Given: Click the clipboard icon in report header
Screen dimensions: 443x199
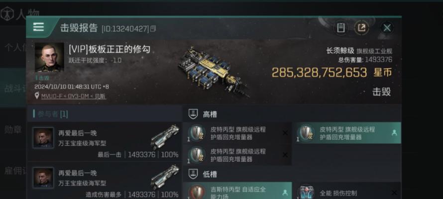Looking at the screenshot, I should (341, 28).
